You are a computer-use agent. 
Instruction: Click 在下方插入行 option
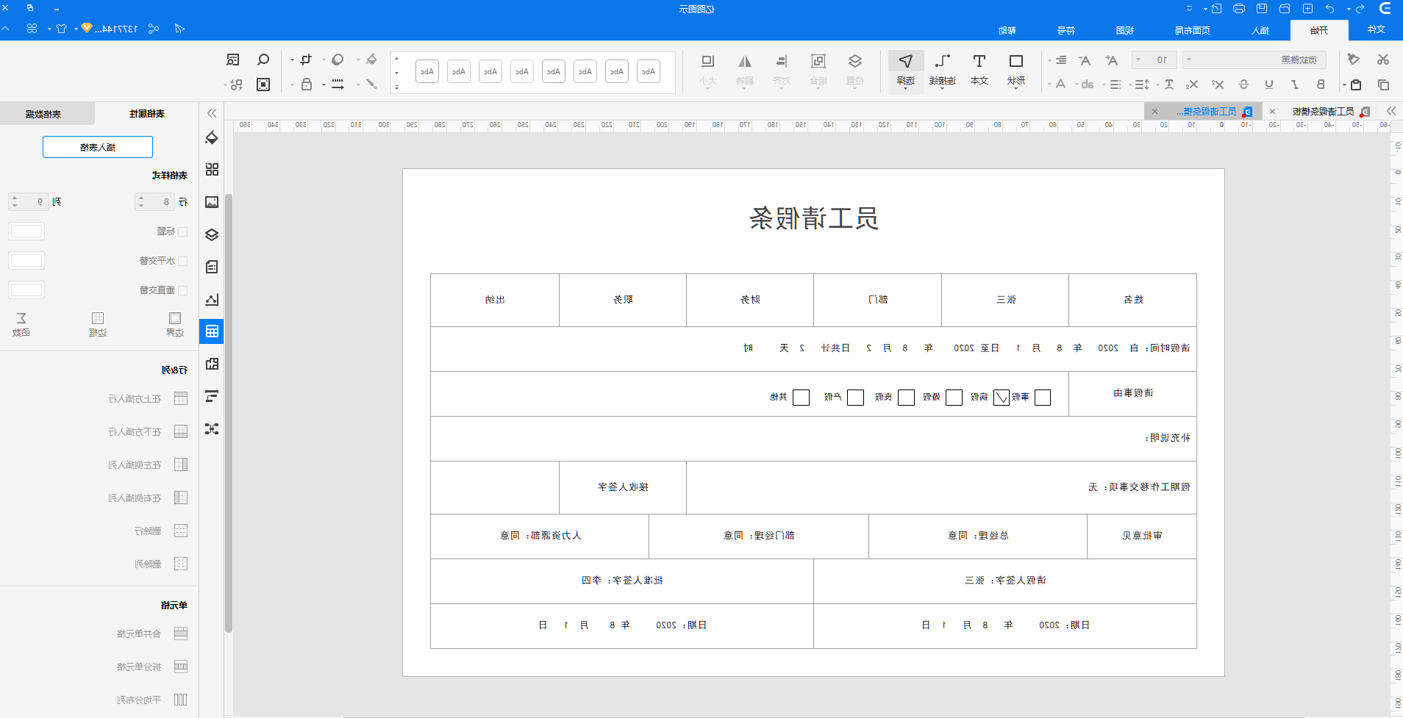pos(148,431)
